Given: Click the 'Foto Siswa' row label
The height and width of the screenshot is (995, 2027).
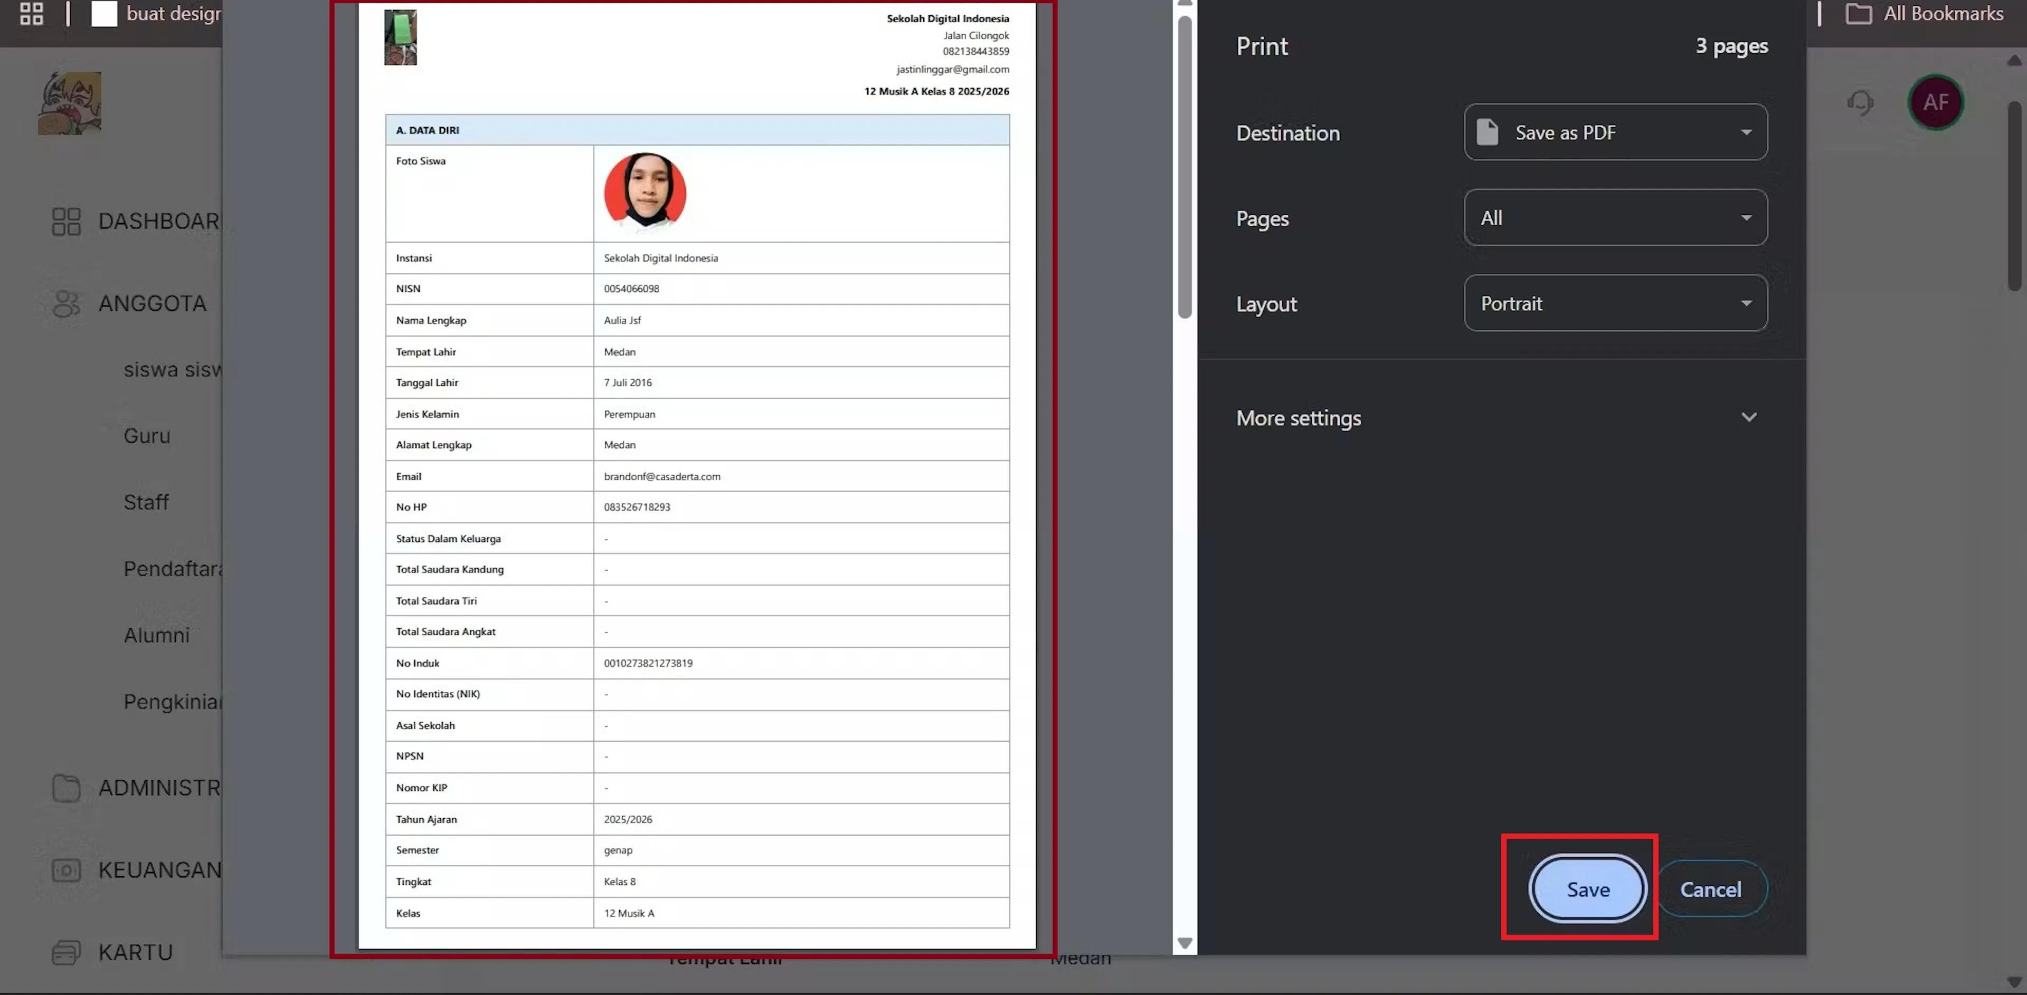Looking at the screenshot, I should click(x=421, y=160).
